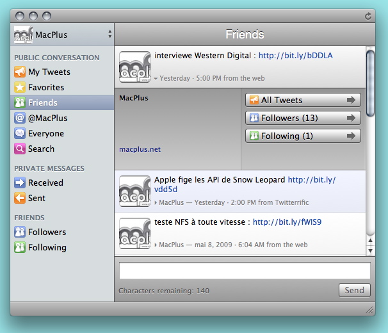Image resolution: width=388 pixels, height=333 pixels.
Task: Open the bit.ly/fWIS9 link
Action: [287, 222]
